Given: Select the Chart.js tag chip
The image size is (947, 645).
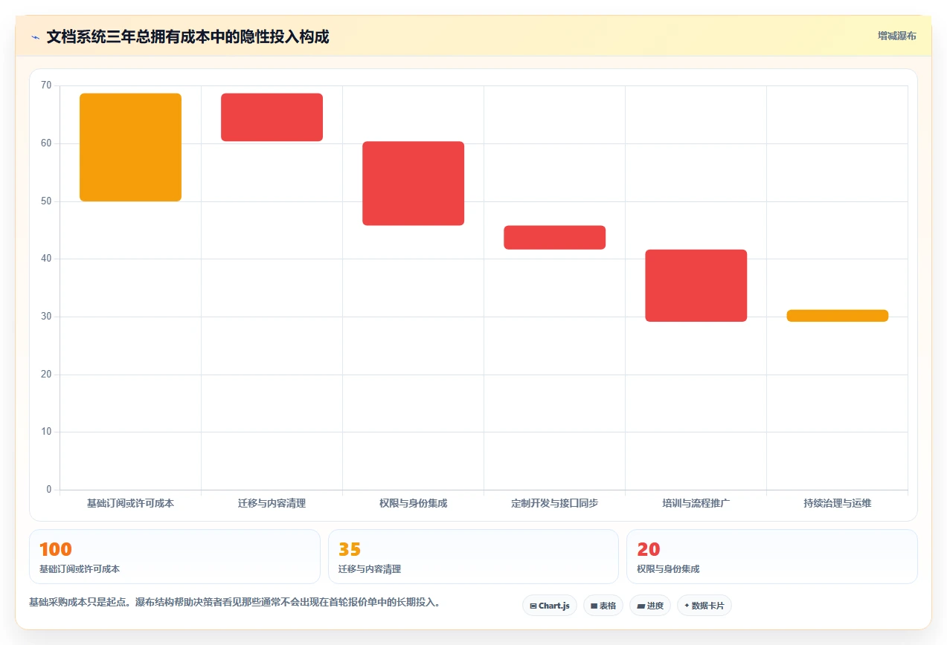Looking at the screenshot, I should (x=550, y=606).
